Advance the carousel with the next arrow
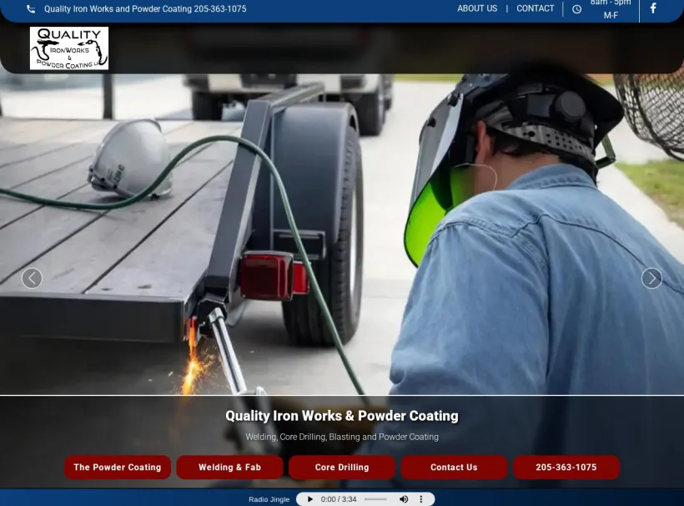 pyautogui.click(x=651, y=278)
